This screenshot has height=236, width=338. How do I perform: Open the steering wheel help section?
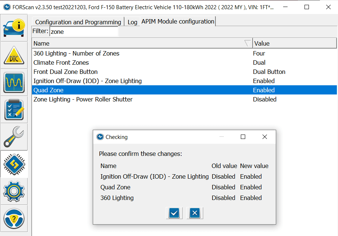[x=14, y=219]
